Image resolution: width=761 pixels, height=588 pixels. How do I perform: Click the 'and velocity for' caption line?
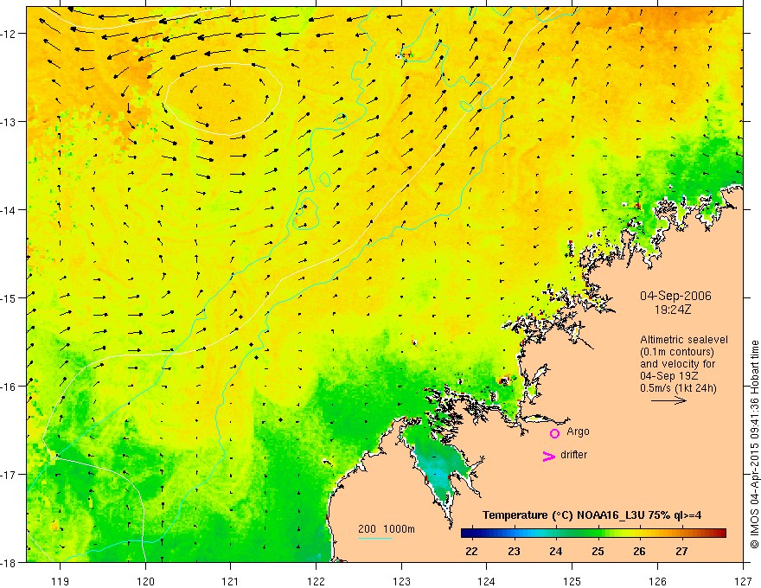(677, 364)
